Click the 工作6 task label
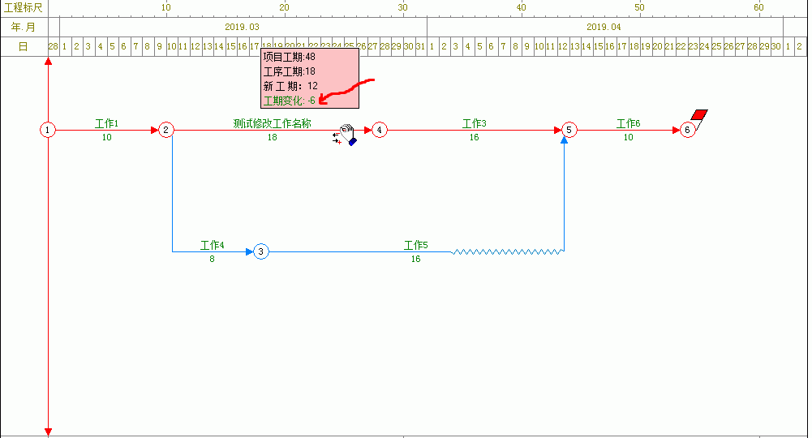This screenshot has width=812, height=438. (x=628, y=124)
